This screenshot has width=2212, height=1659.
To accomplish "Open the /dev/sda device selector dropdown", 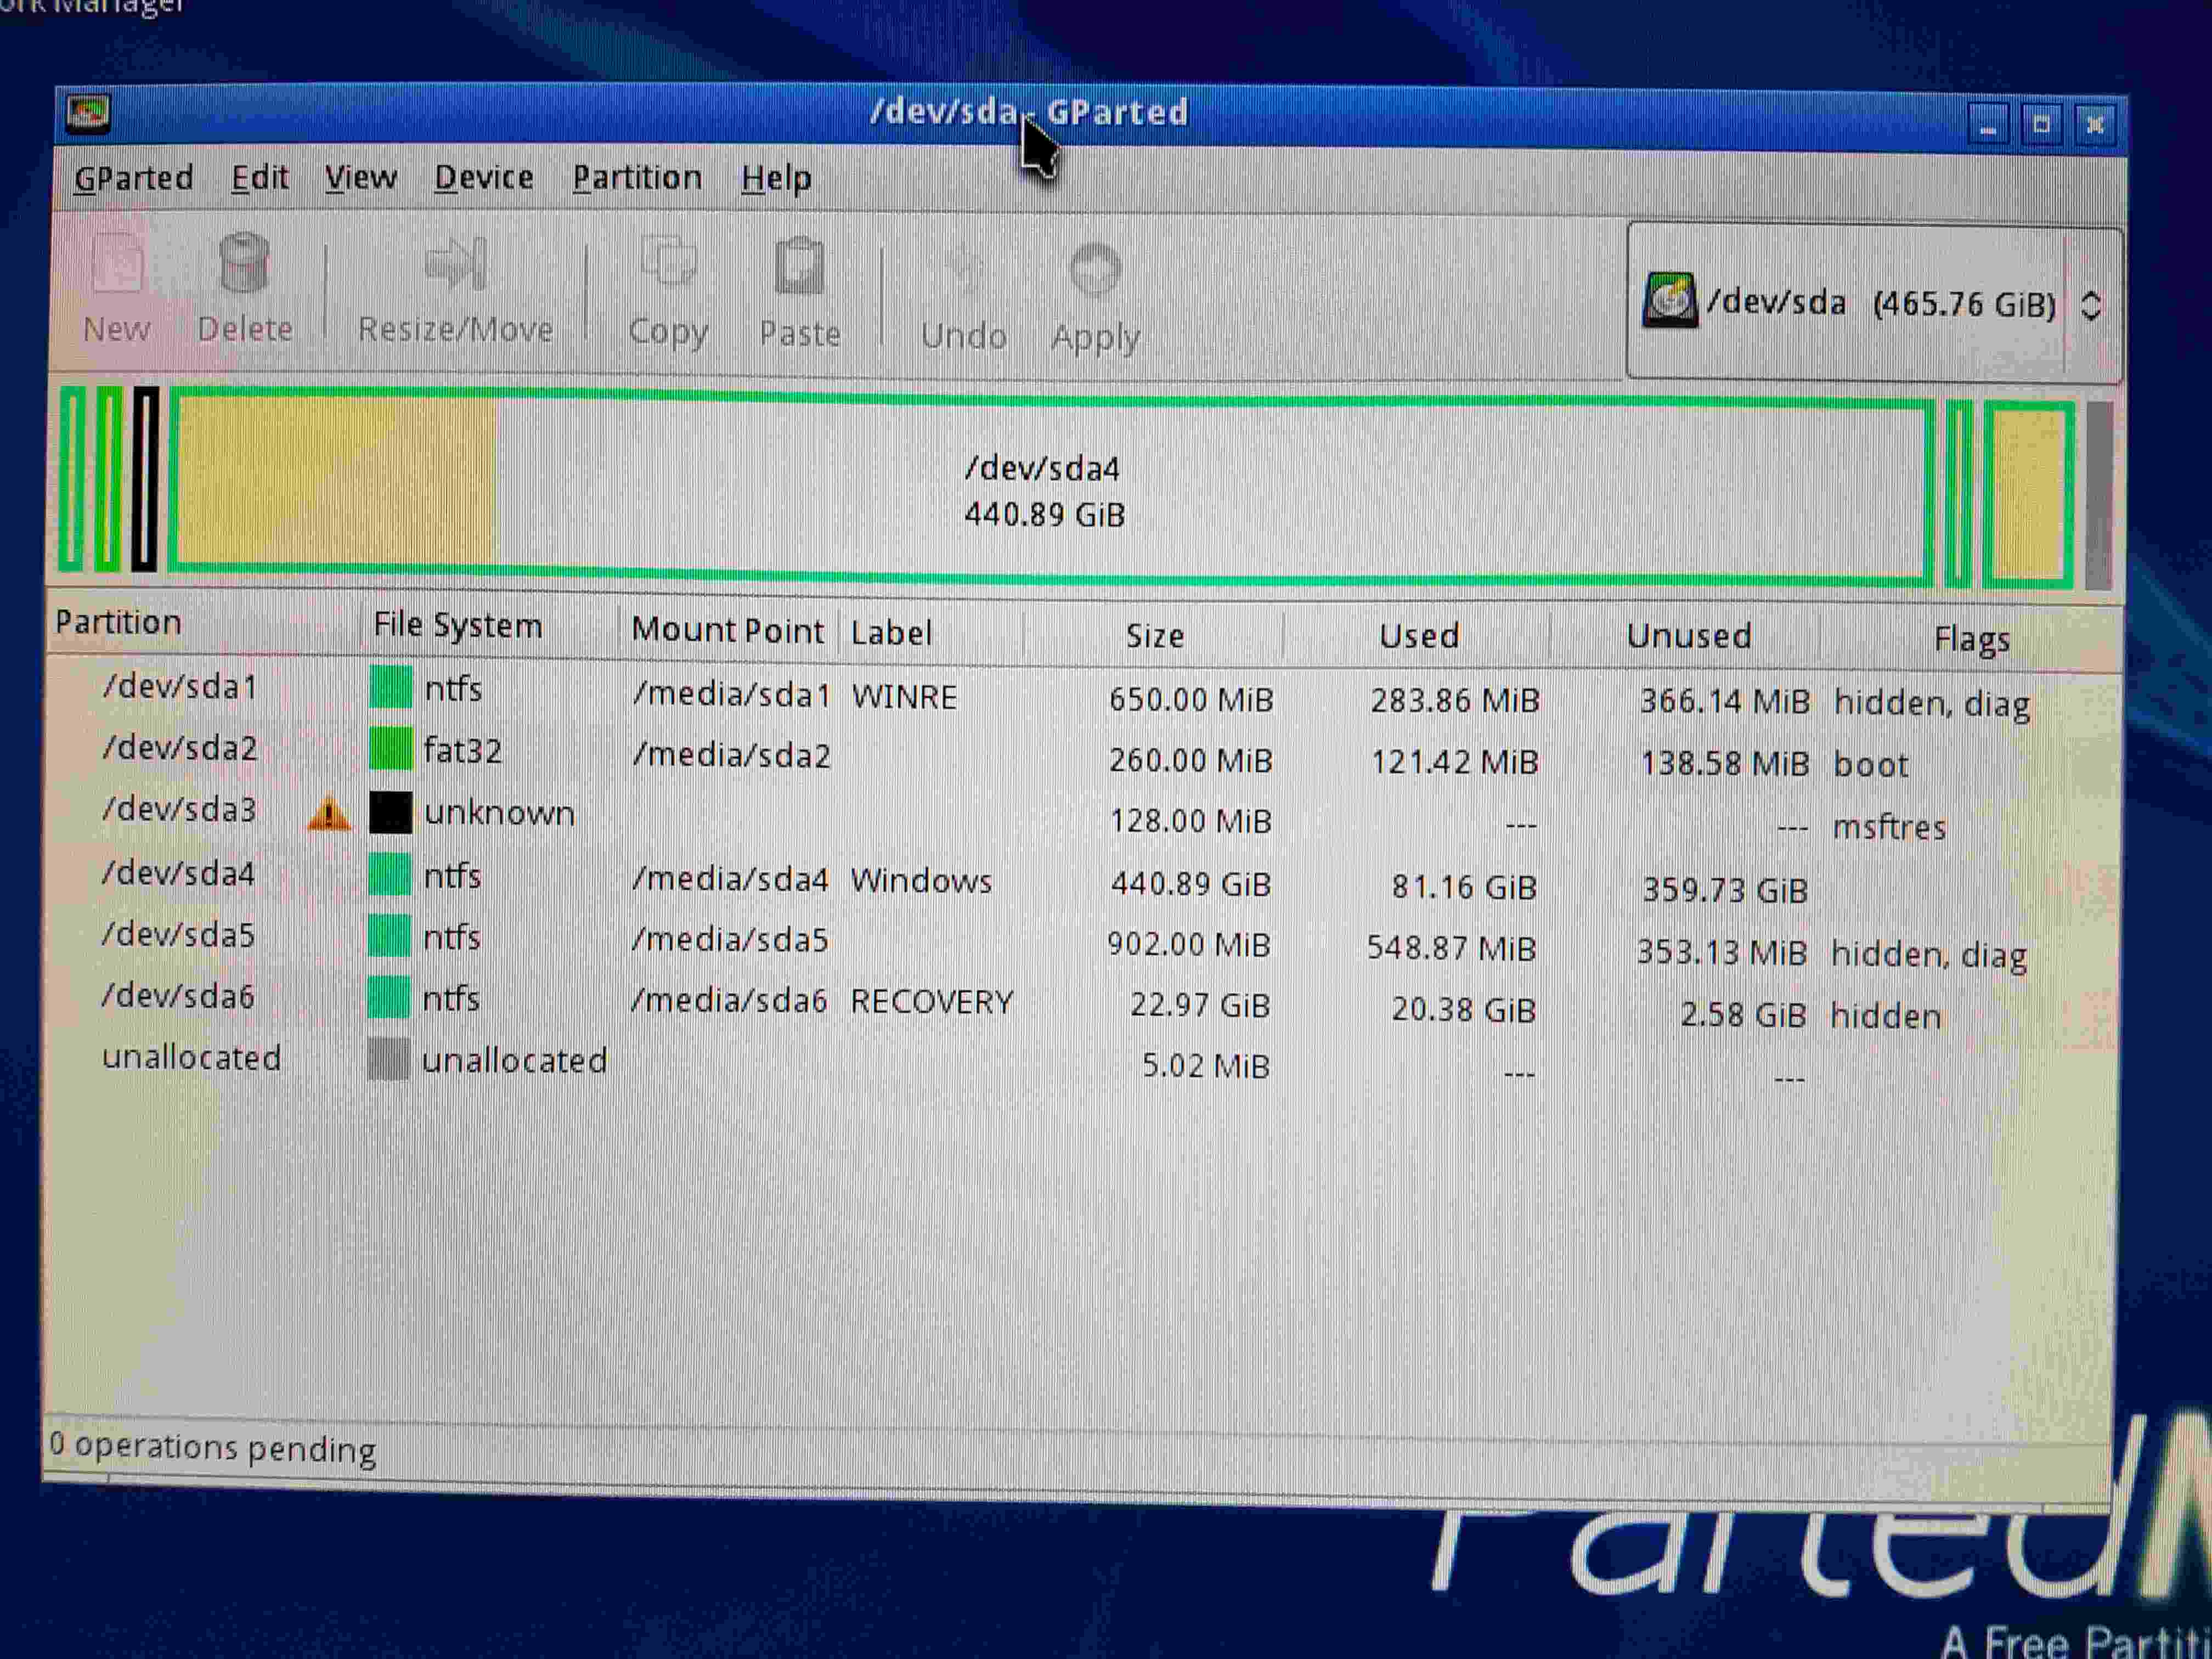I will pos(1870,303).
